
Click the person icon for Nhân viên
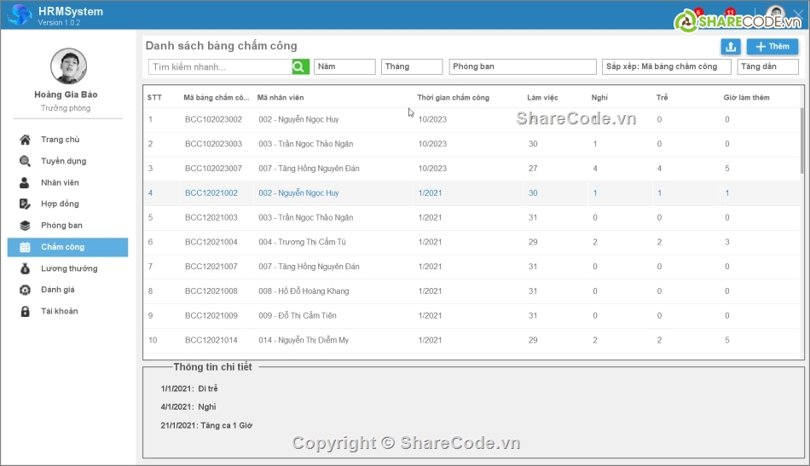(25, 182)
